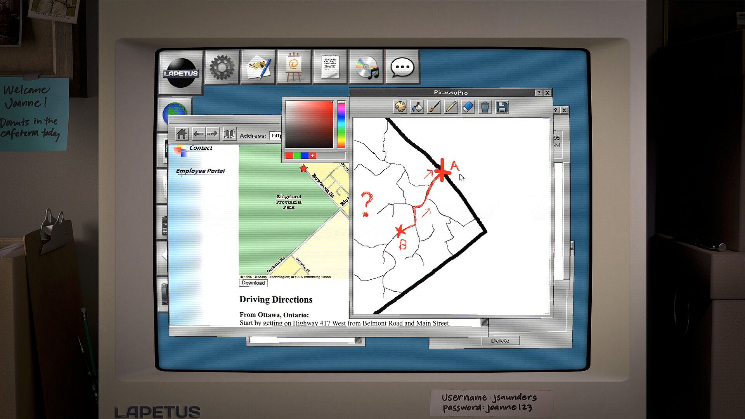Viewport: 745px width, 419px height.
Task: Open the Employee Portal link
Action: pyautogui.click(x=200, y=171)
